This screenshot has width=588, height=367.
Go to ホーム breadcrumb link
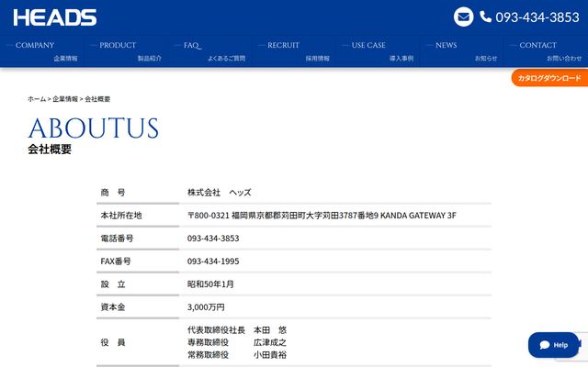(x=37, y=99)
